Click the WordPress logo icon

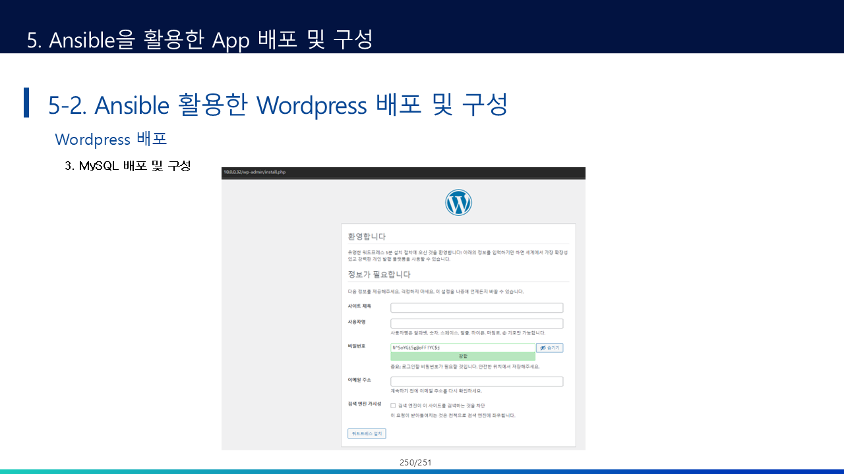[x=458, y=202]
